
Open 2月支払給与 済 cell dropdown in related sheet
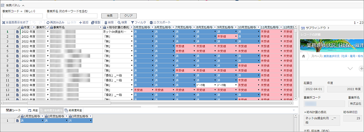coord(66,121)
